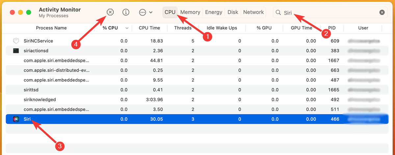The height and width of the screenshot is (155, 395).
Task: Click CPU time value 3:03.96
Action: 154,99
